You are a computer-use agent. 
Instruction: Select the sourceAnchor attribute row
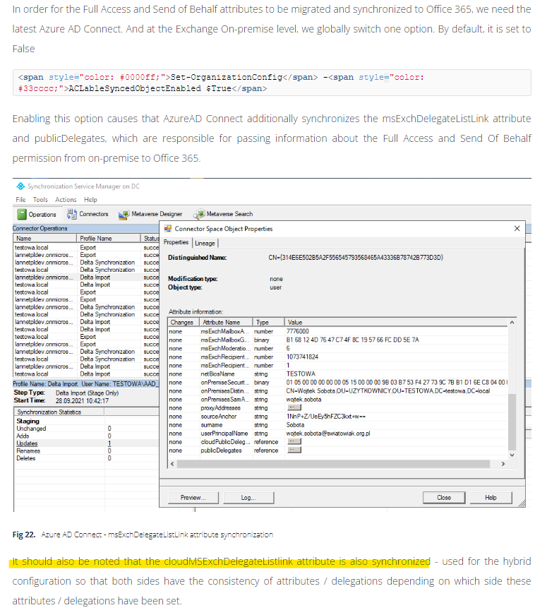[338, 417]
